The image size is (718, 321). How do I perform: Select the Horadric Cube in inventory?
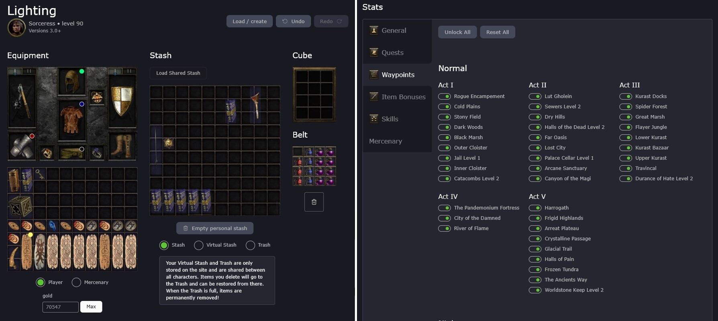[x=20, y=206]
